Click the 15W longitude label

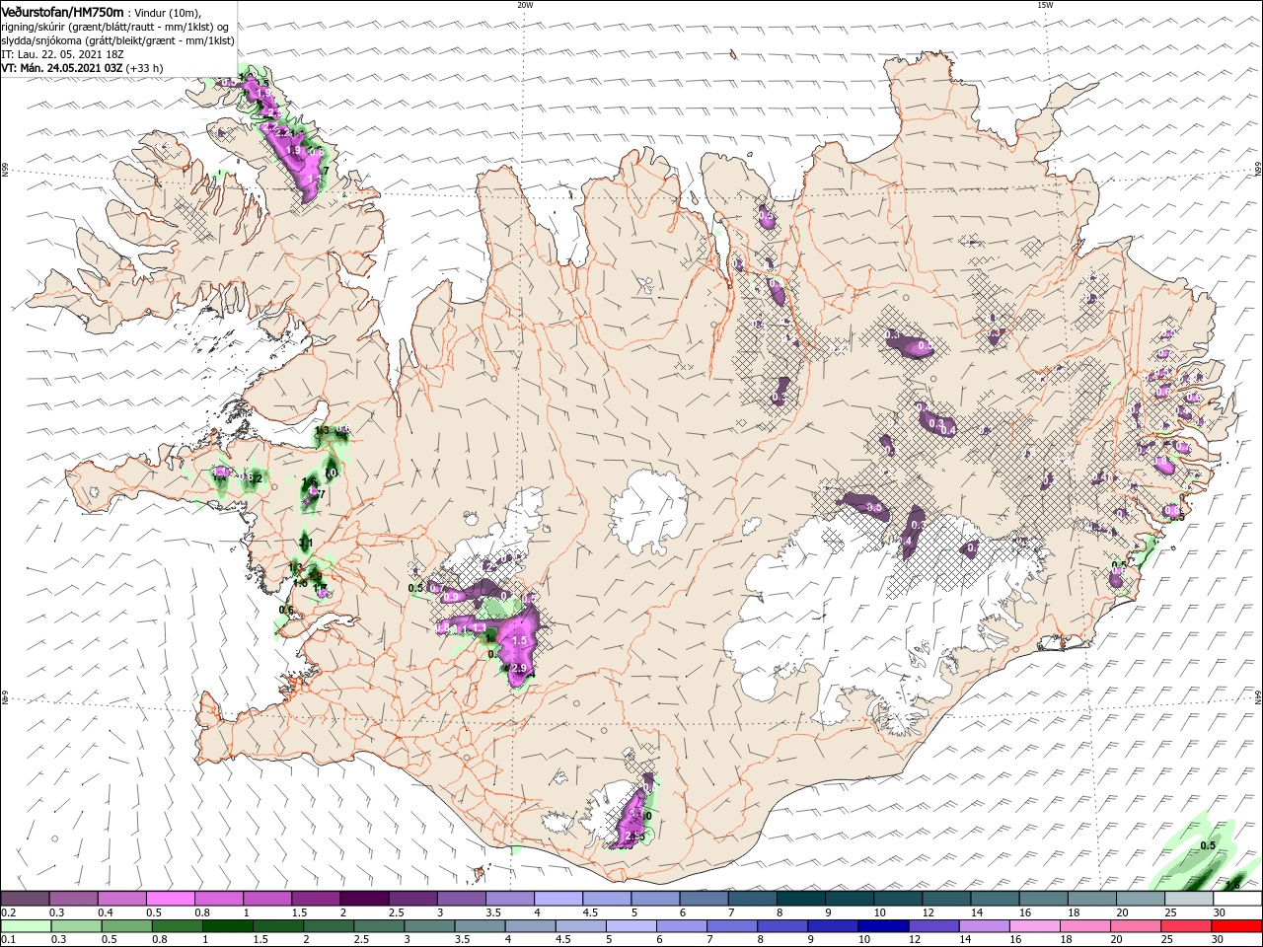pyautogui.click(x=1045, y=5)
